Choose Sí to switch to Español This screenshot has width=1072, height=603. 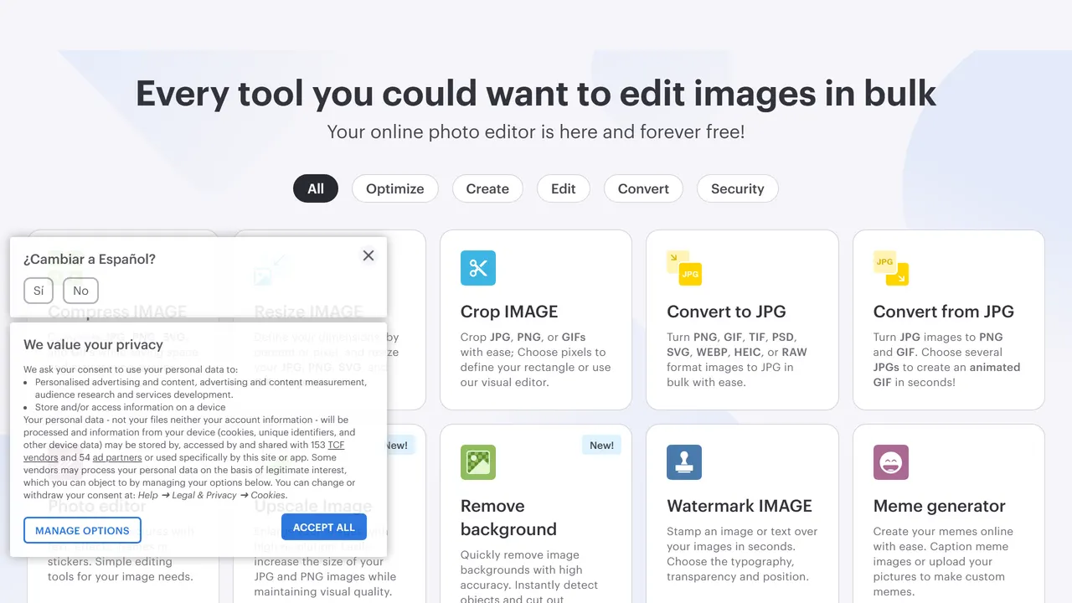tap(39, 291)
